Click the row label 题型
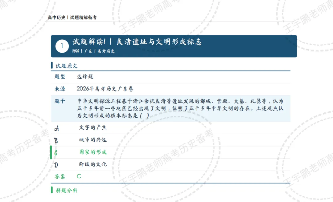 [60, 77]
